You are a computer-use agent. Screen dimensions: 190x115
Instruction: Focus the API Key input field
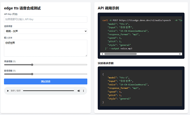tap(45, 19)
